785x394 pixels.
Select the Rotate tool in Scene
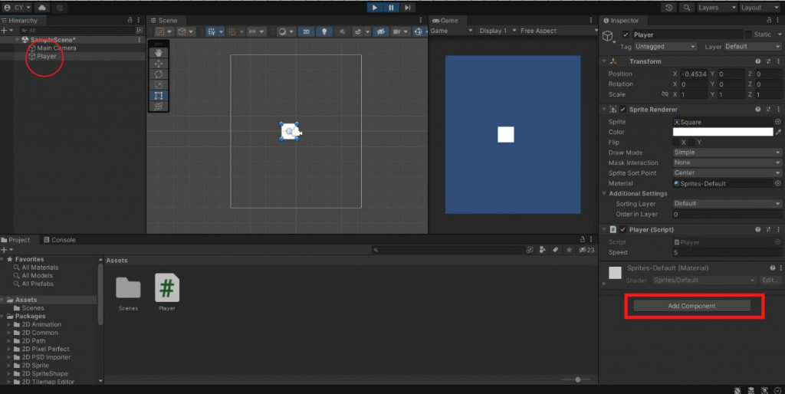click(159, 74)
